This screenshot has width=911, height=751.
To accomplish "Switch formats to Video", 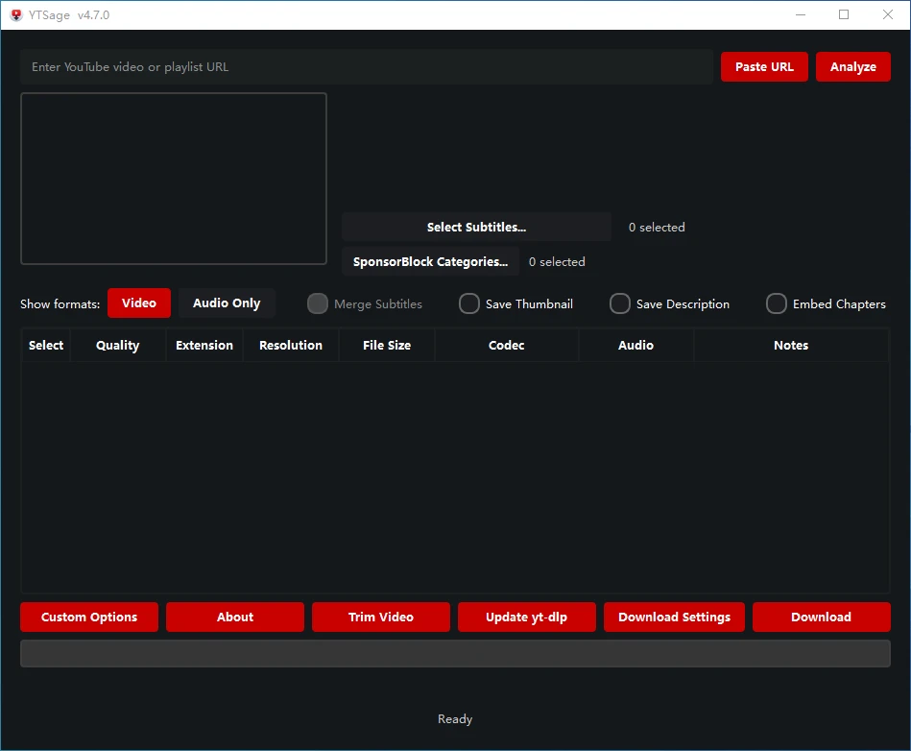I will (x=138, y=303).
